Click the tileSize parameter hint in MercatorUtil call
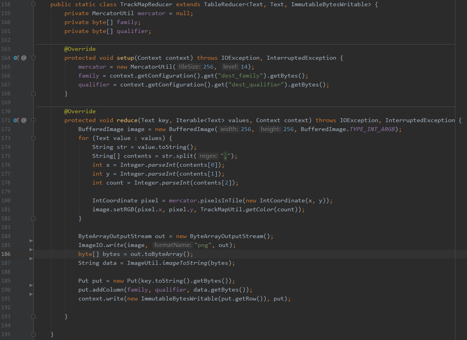 pyautogui.click(x=189, y=67)
